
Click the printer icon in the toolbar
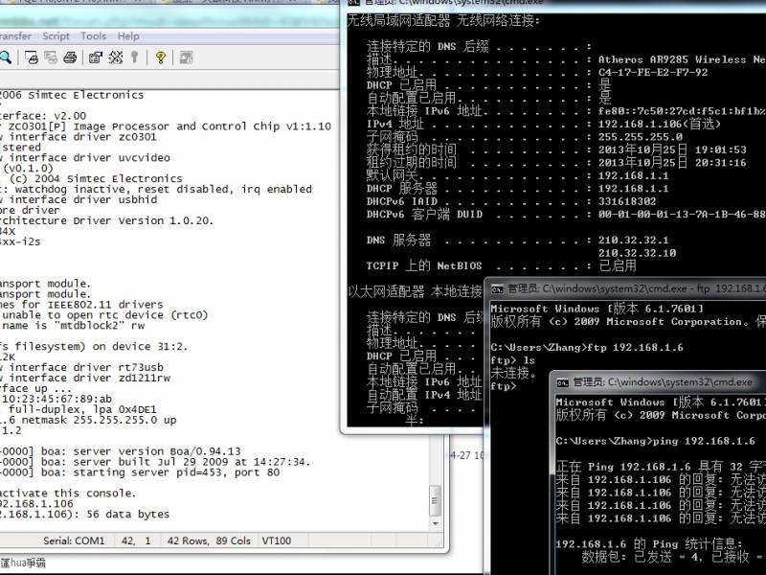[70, 57]
